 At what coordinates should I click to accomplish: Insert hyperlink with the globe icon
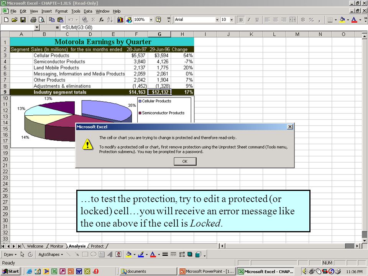click(x=85, y=20)
